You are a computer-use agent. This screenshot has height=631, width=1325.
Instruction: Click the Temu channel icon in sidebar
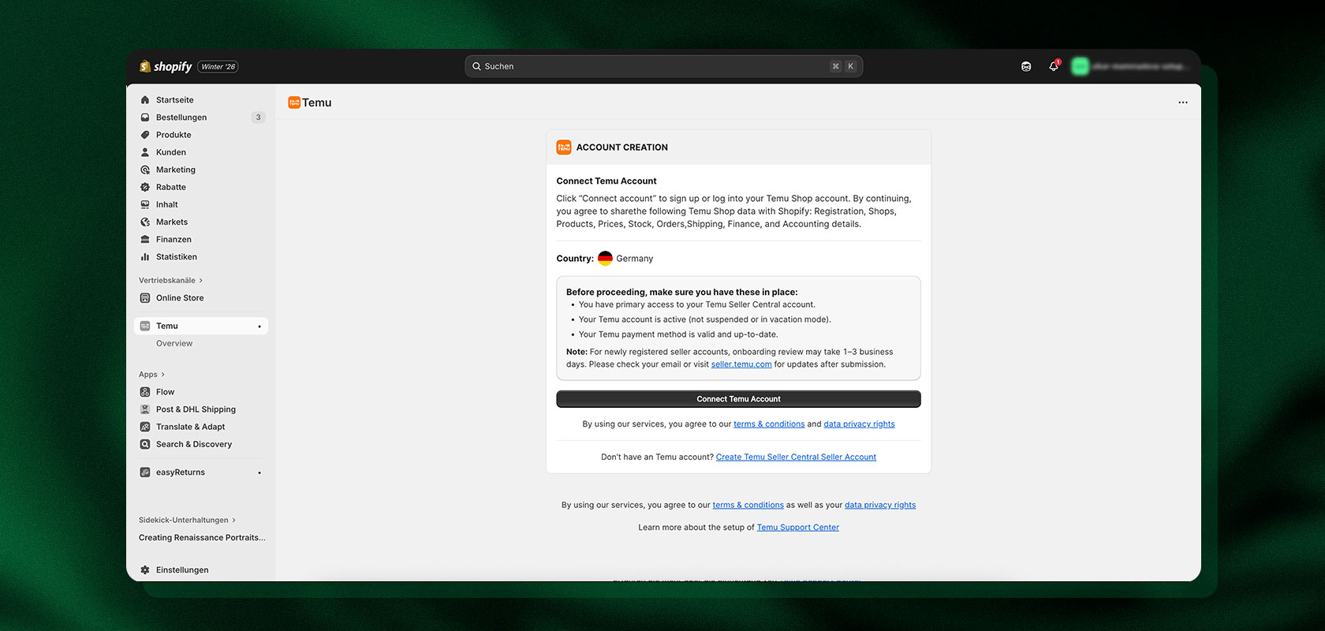click(145, 326)
